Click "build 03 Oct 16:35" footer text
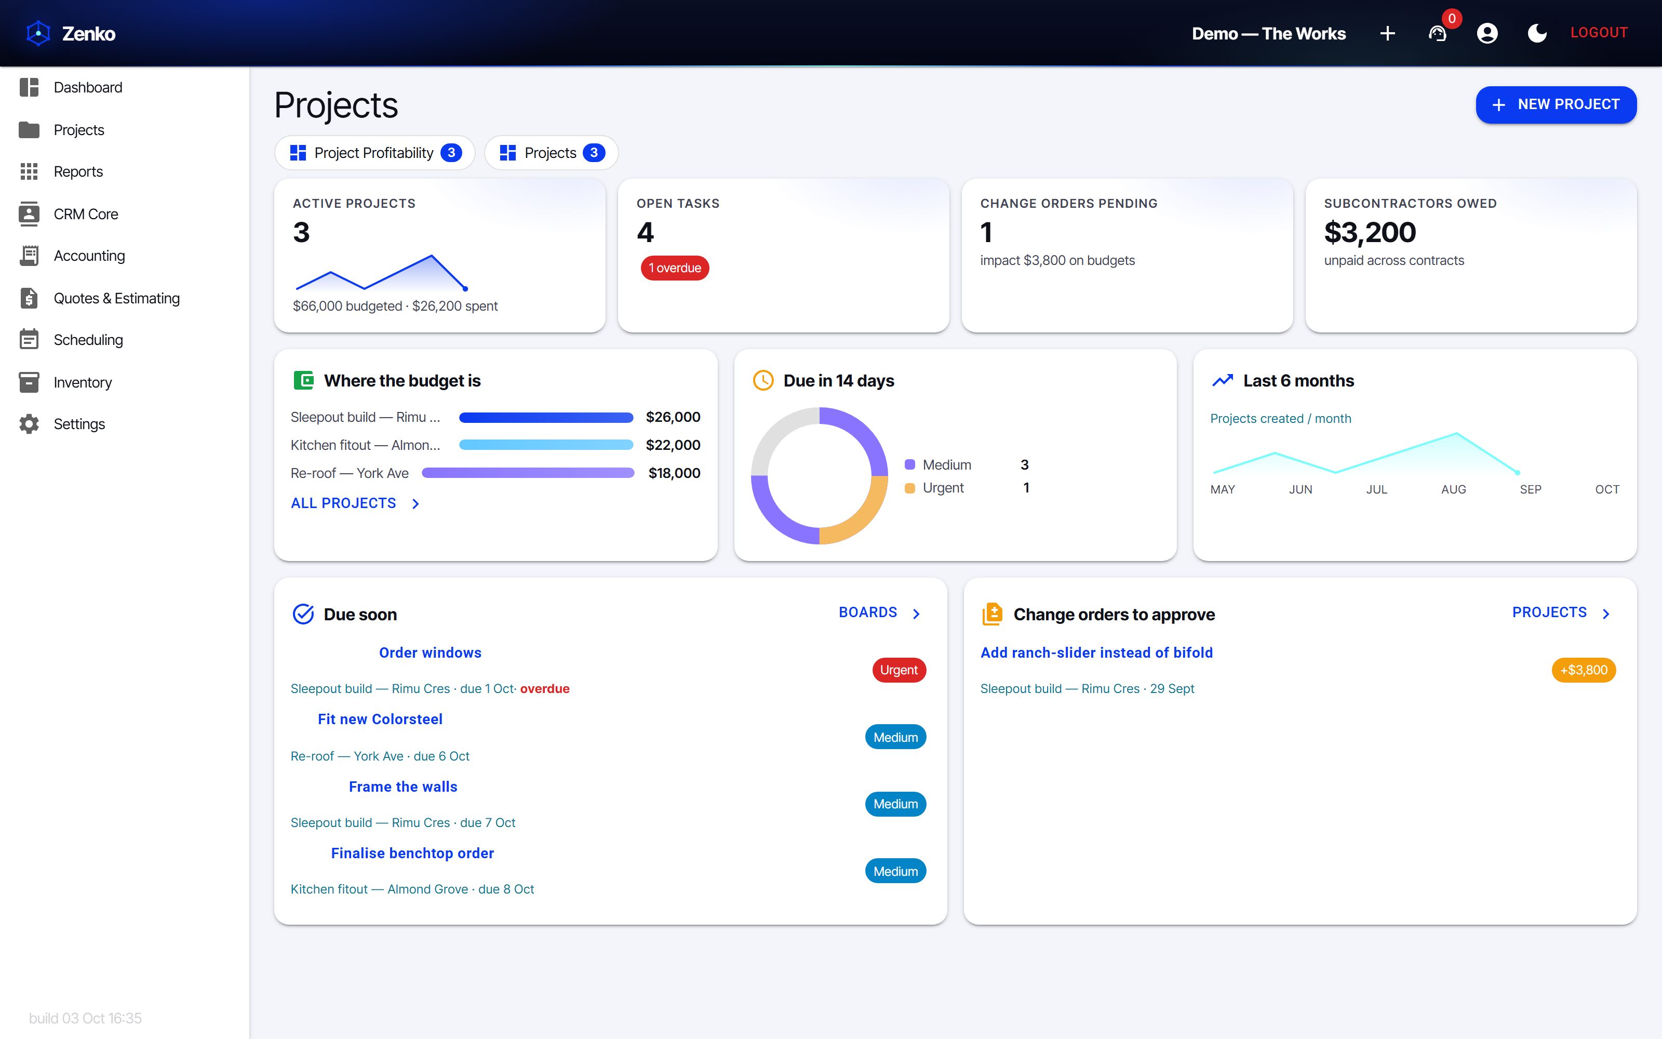This screenshot has width=1662, height=1039. pyautogui.click(x=85, y=1018)
